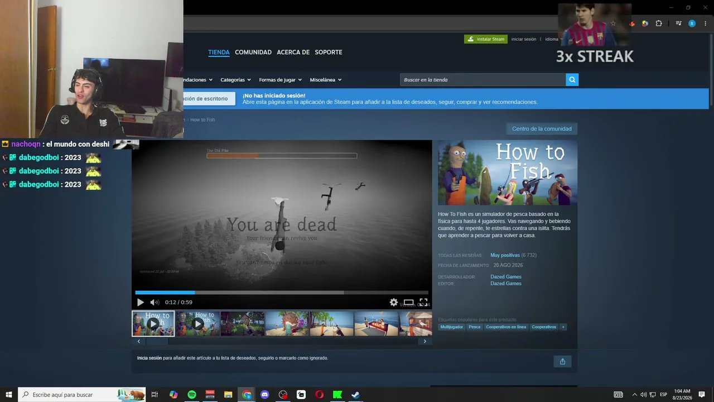Image resolution: width=714 pixels, height=402 pixels.
Task: Open the Chrome three-dot menu
Action: point(705,23)
